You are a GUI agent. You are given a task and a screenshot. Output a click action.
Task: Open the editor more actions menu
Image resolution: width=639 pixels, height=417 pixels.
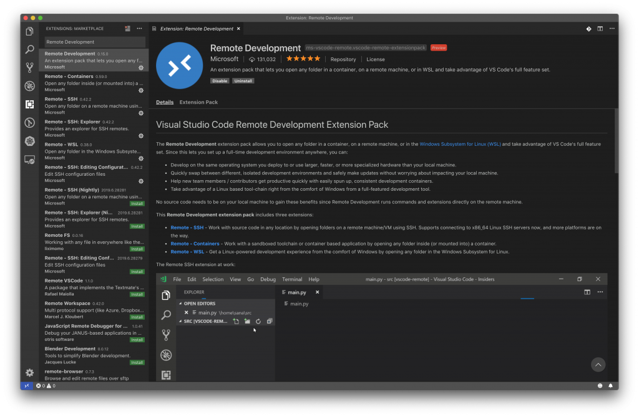pyautogui.click(x=612, y=29)
